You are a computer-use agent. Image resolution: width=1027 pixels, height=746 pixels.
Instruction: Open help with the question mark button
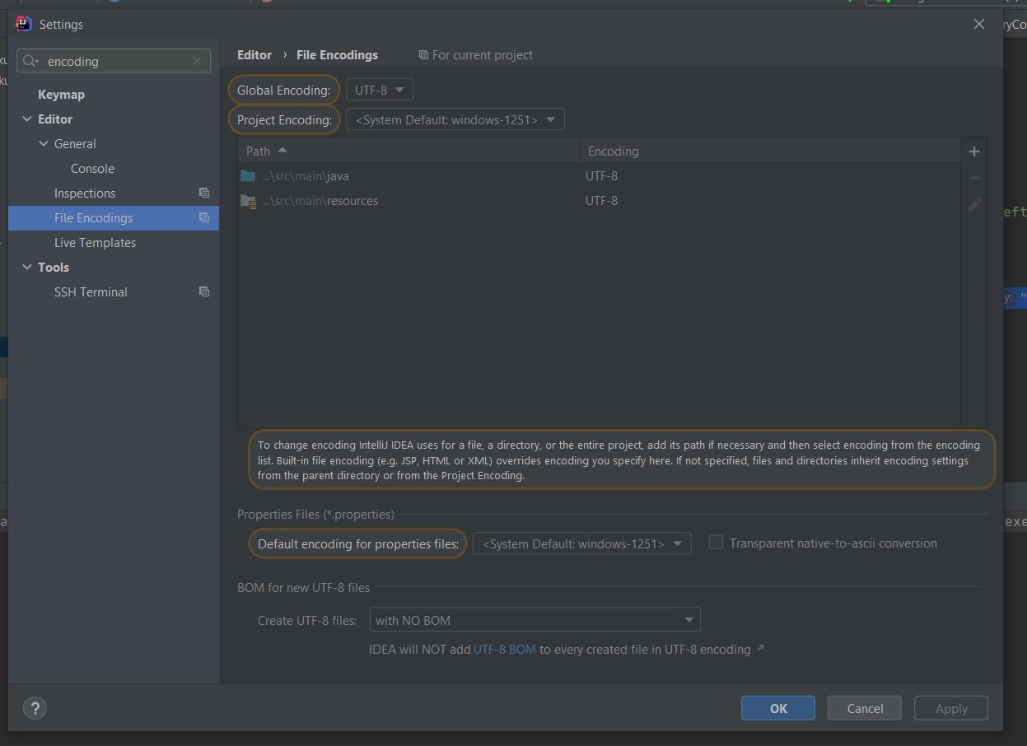tap(35, 708)
